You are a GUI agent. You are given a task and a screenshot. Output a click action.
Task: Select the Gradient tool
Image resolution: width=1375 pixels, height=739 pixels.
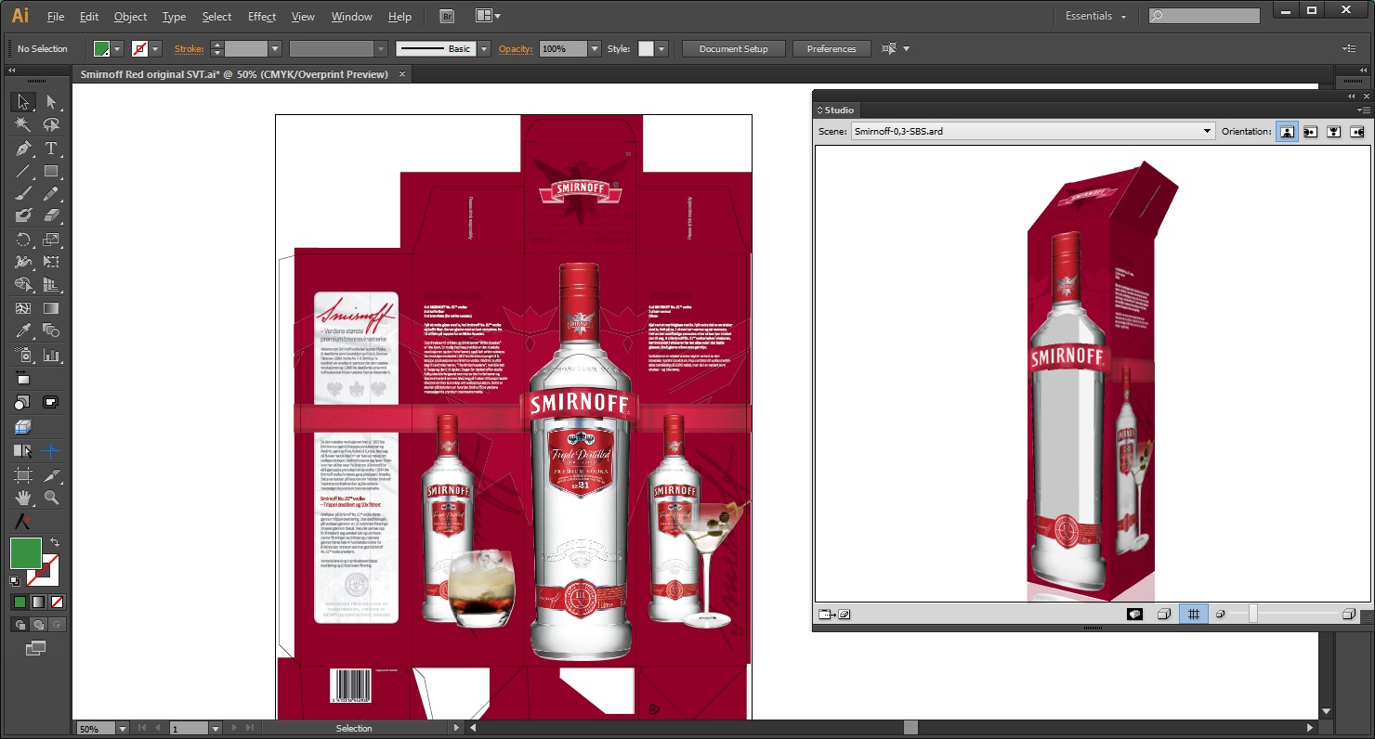pyautogui.click(x=51, y=308)
